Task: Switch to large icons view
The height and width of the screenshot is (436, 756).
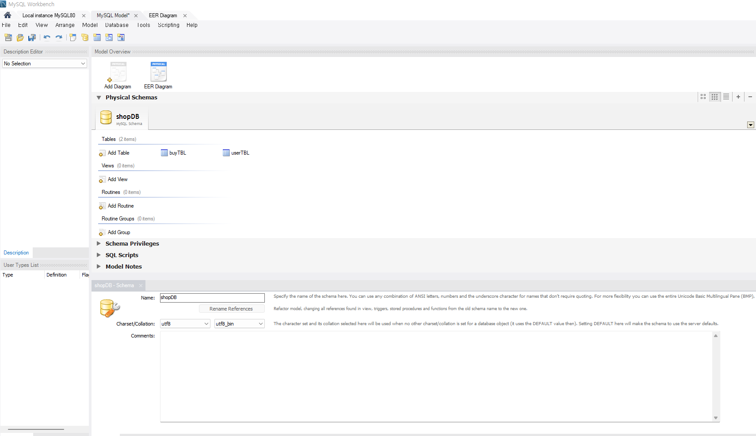Action: click(x=703, y=97)
